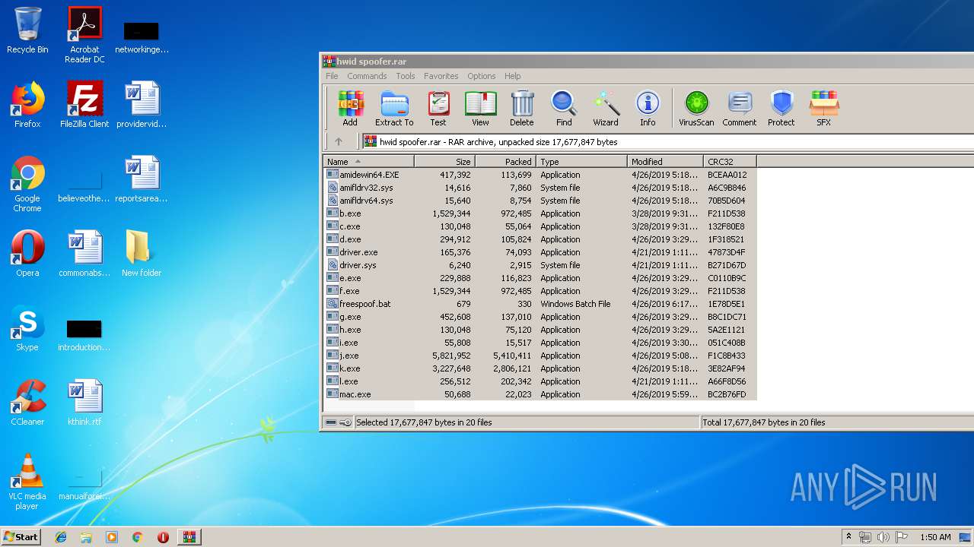The height and width of the screenshot is (547, 974).
Task: Open Google Chrome desktop shortcut
Action: click(x=27, y=184)
